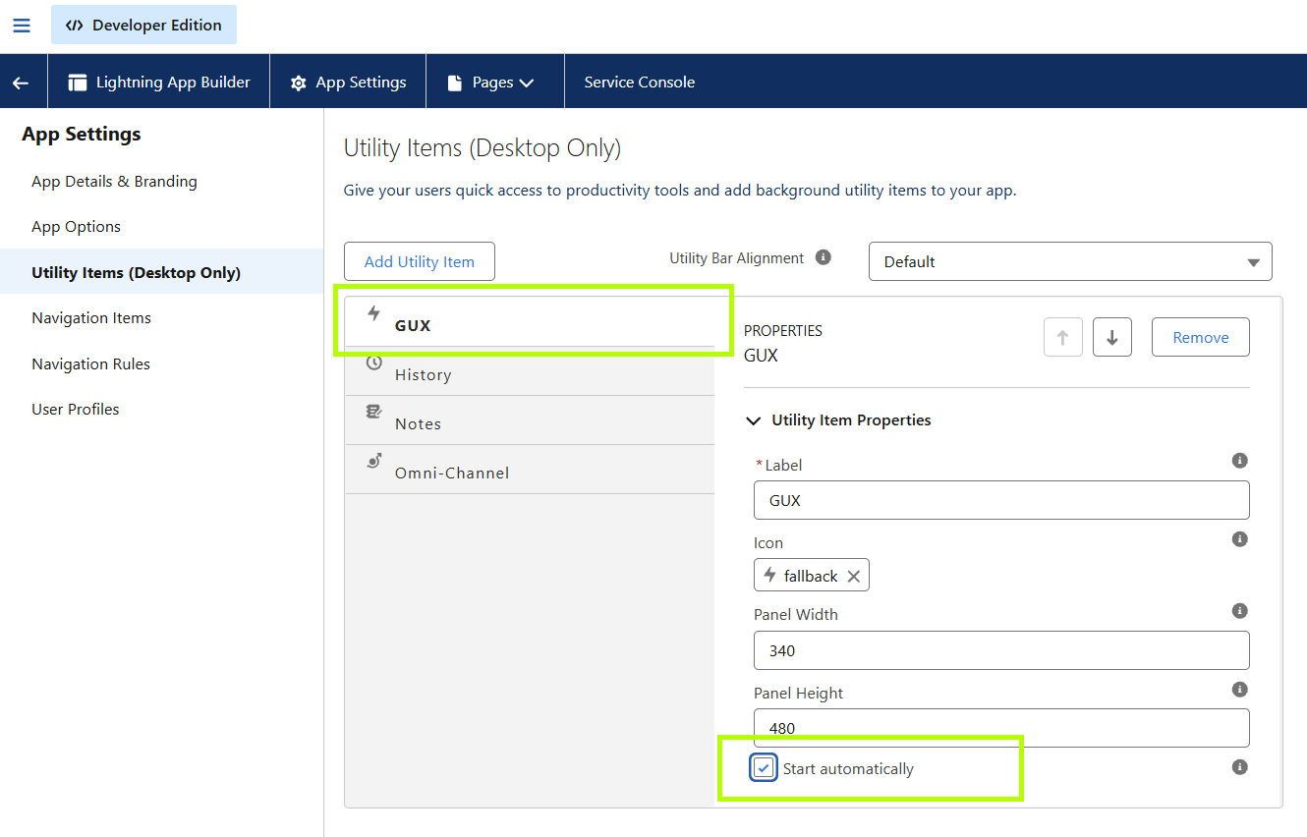
Task: Move GUX up with arrow button
Action: (x=1062, y=337)
